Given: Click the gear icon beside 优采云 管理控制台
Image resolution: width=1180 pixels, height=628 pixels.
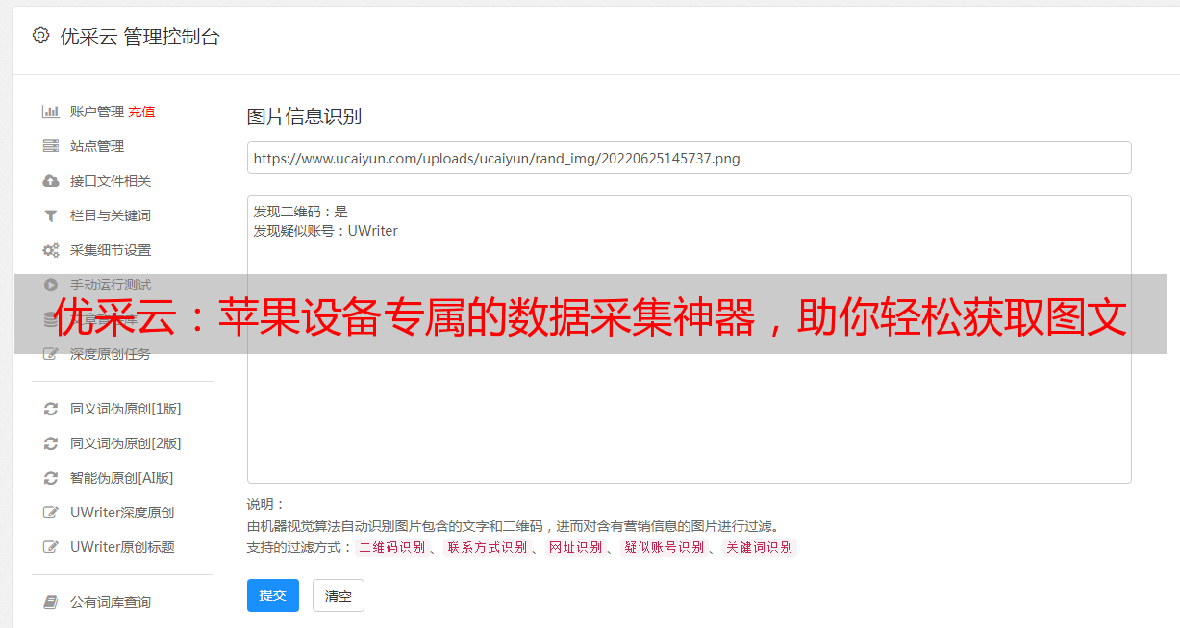Looking at the screenshot, I should [x=40, y=36].
